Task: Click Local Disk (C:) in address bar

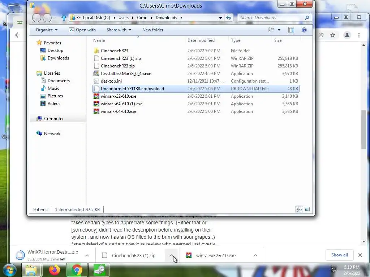Action: [x=96, y=18]
